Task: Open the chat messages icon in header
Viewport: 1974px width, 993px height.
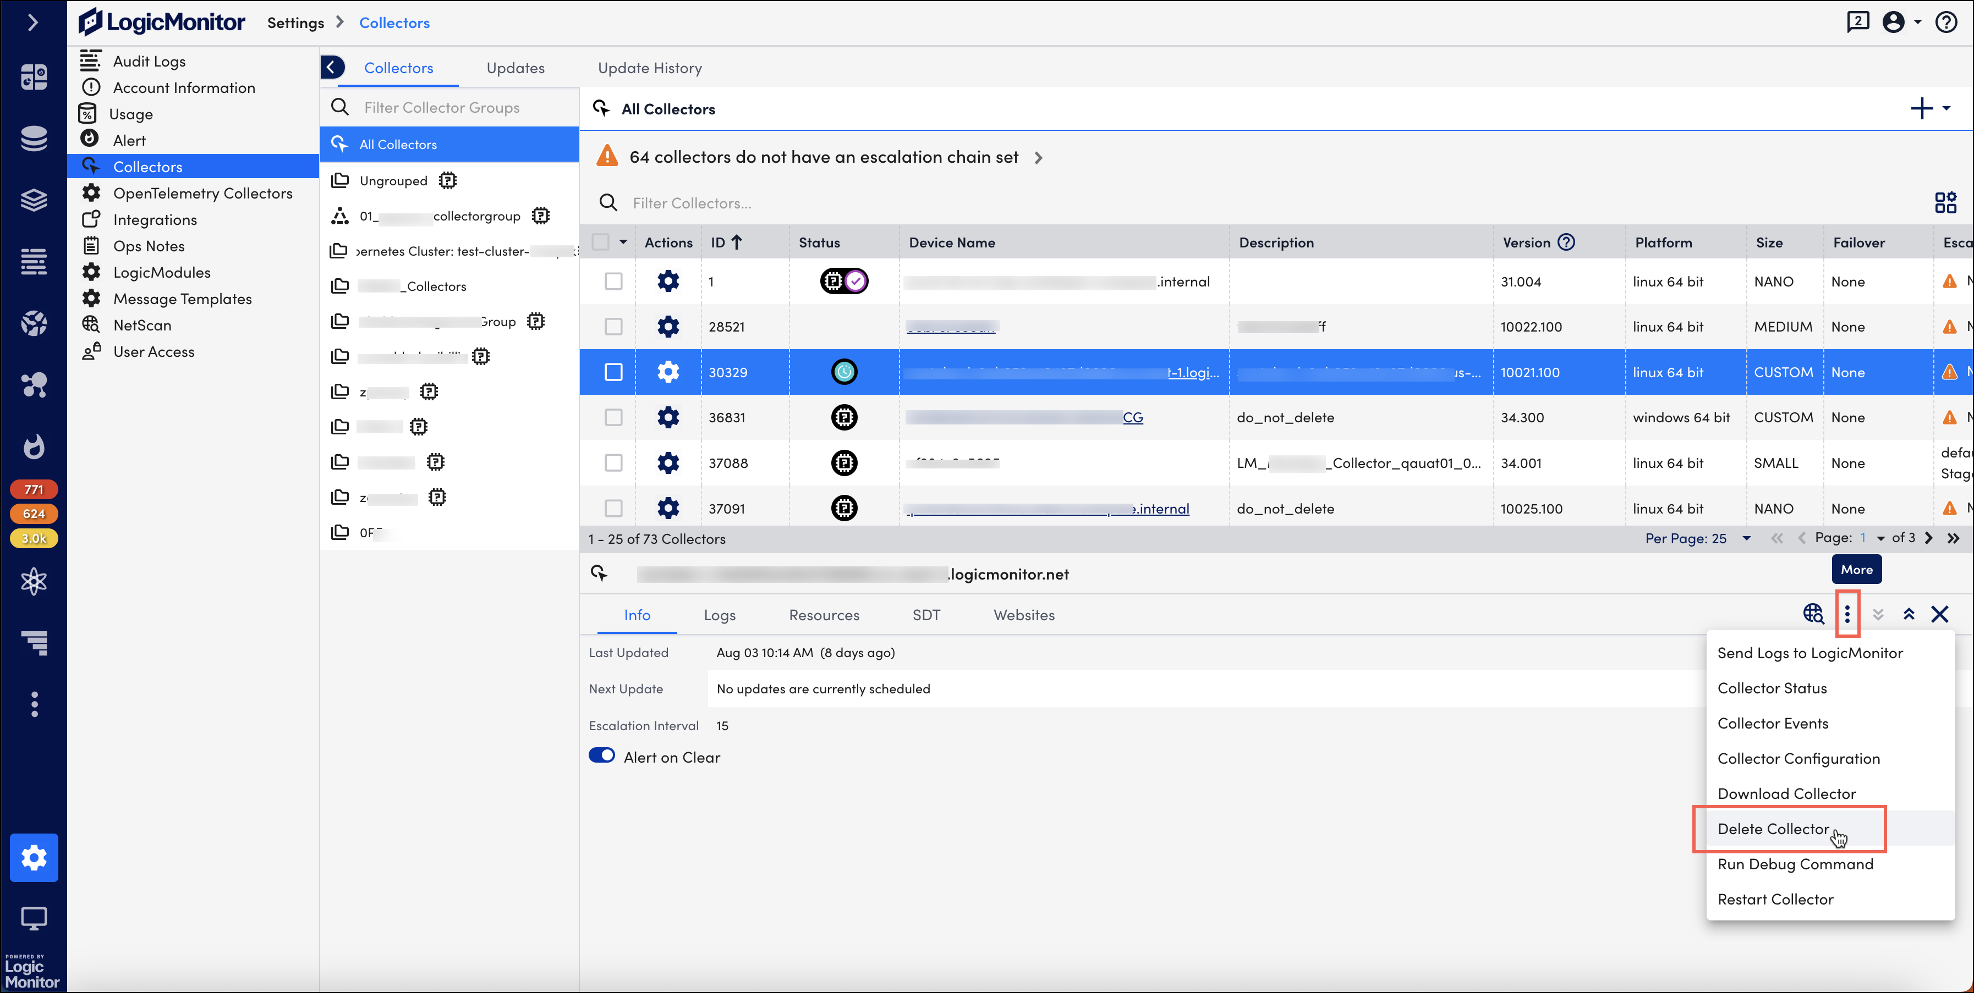Action: coord(1857,22)
